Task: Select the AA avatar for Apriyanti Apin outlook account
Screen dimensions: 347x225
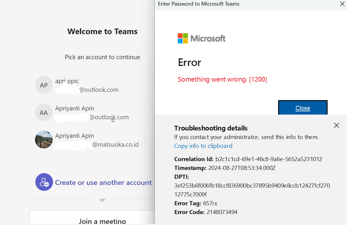Action: [x=44, y=112]
